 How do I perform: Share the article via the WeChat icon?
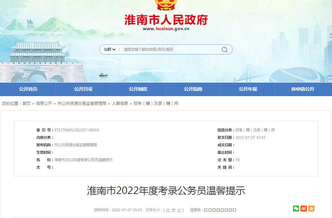296,209
